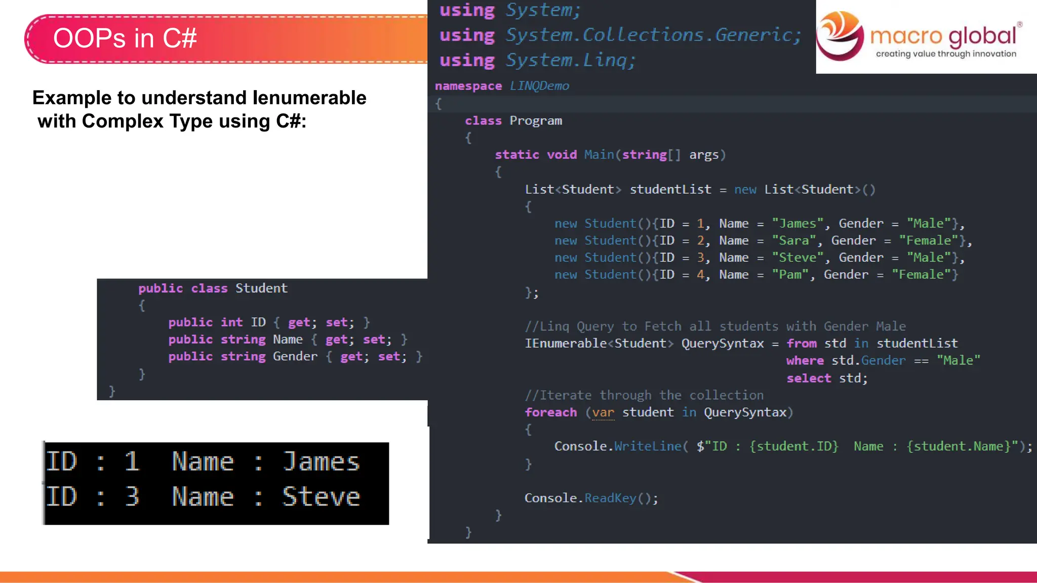Screen dimensions: 1037x583
Task: Click the 'namespace LINQDemo' line
Action: 502,86
